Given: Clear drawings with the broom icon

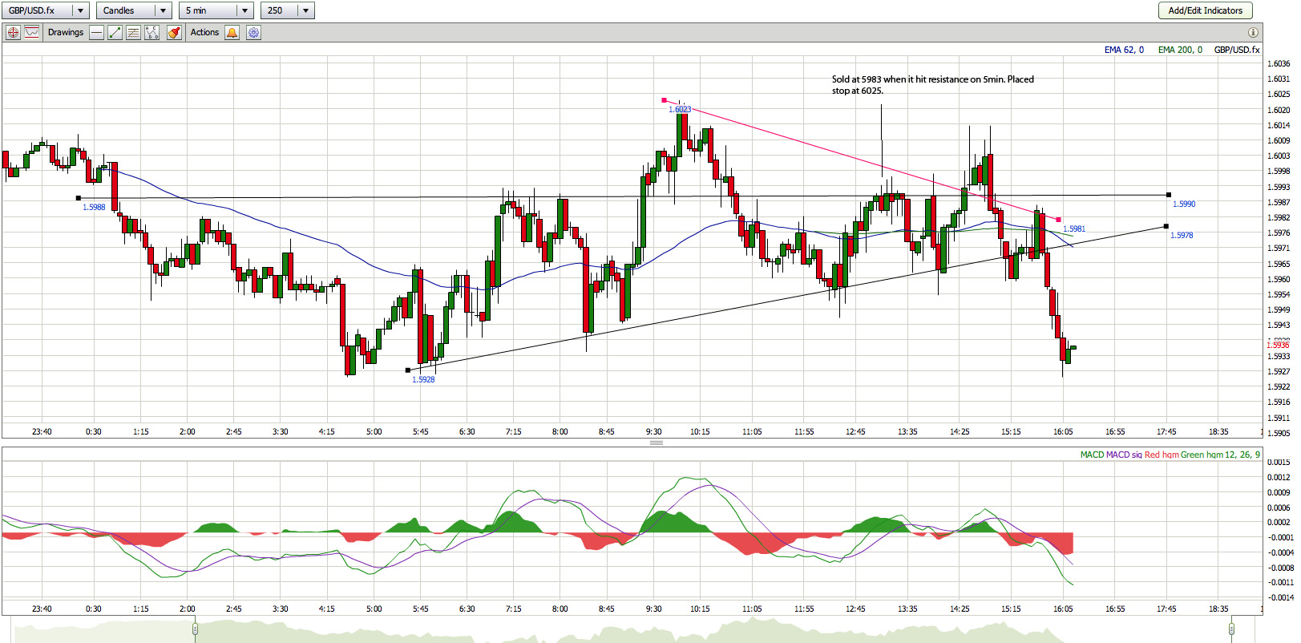Looking at the screenshot, I should click(x=174, y=33).
